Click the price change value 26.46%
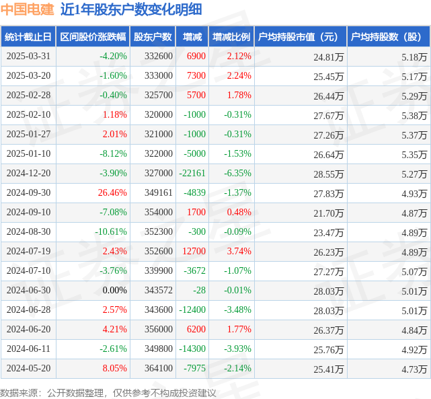 click(112, 192)
